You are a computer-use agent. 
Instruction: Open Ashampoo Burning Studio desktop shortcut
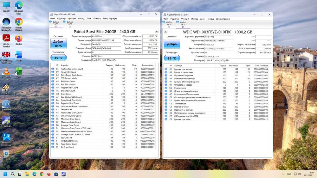pos(6,24)
